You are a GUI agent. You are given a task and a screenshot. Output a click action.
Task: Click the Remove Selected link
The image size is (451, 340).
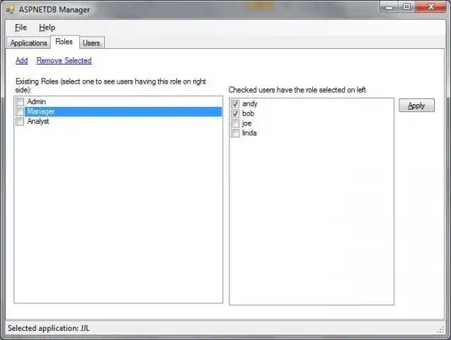[x=64, y=61]
